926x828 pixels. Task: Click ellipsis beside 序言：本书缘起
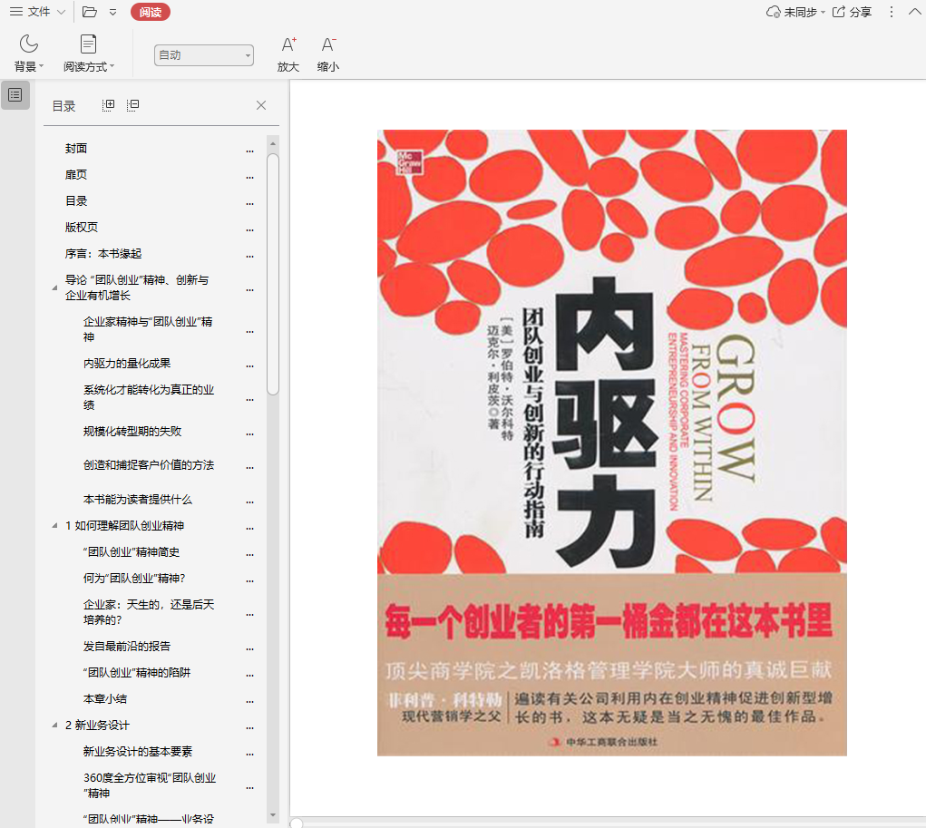pyautogui.click(x=249, y=256)
